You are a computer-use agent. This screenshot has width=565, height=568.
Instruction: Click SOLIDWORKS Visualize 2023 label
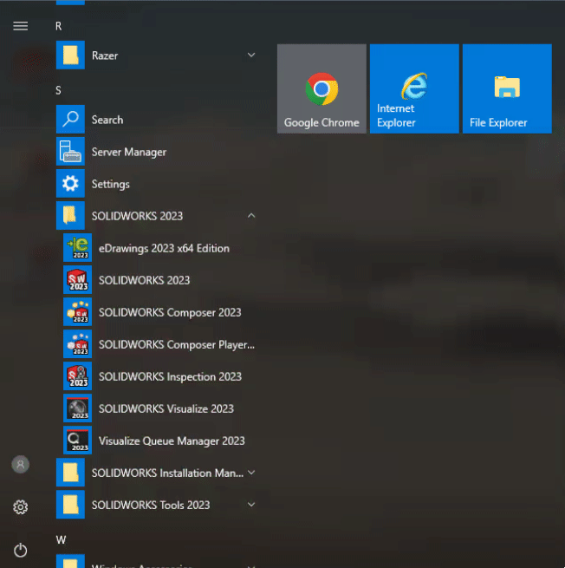click(x=166, y=409)
